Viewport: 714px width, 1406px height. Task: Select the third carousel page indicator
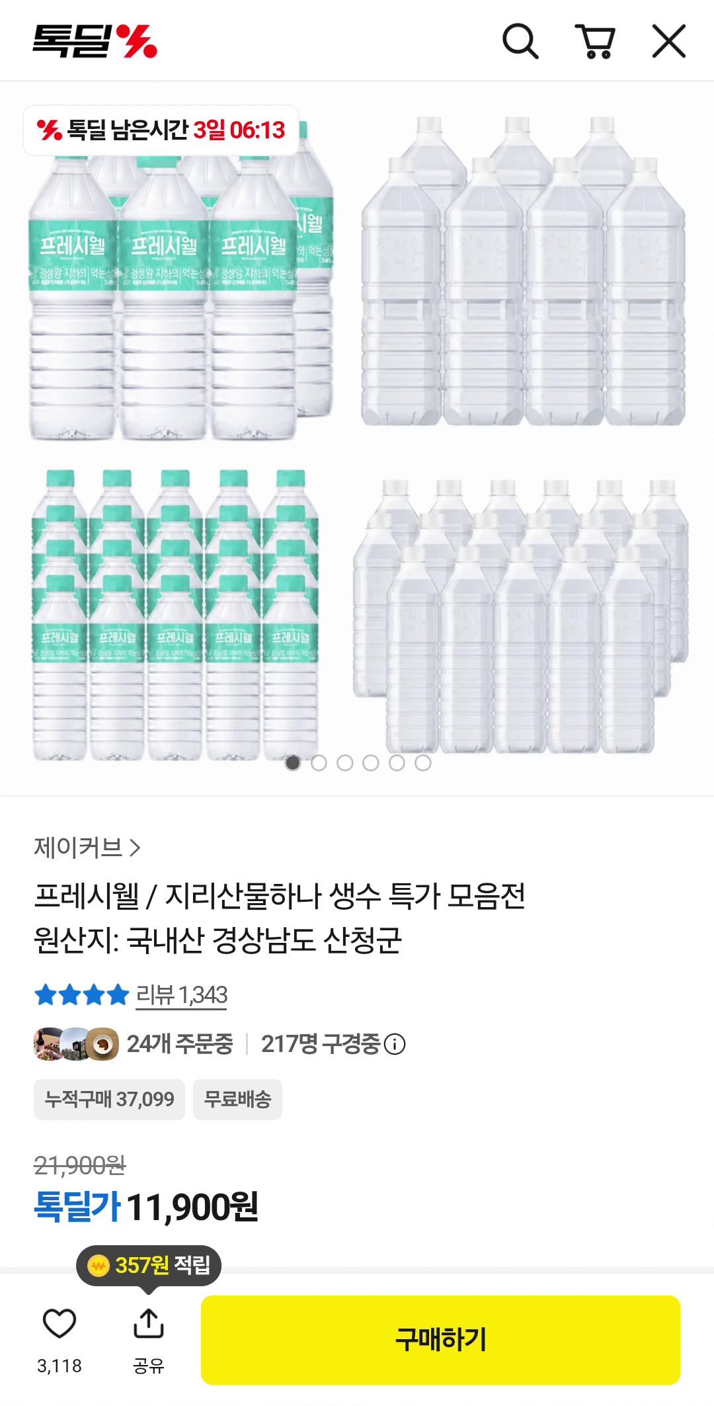(x=345, y=763)
